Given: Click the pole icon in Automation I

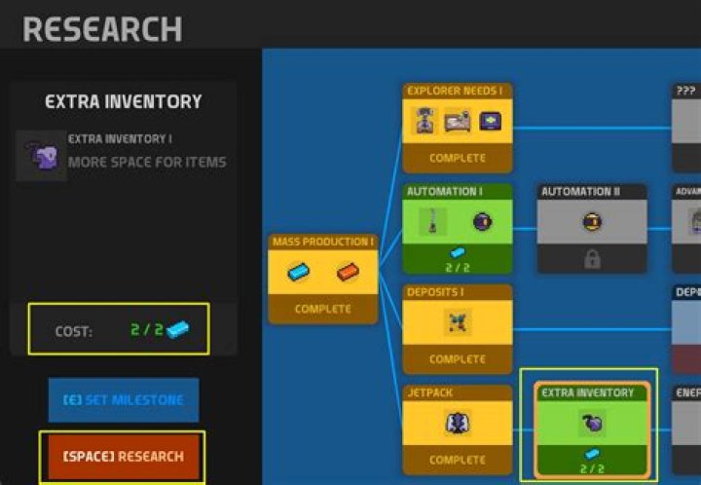Looking at the screenshot, I should coord(432,221).
